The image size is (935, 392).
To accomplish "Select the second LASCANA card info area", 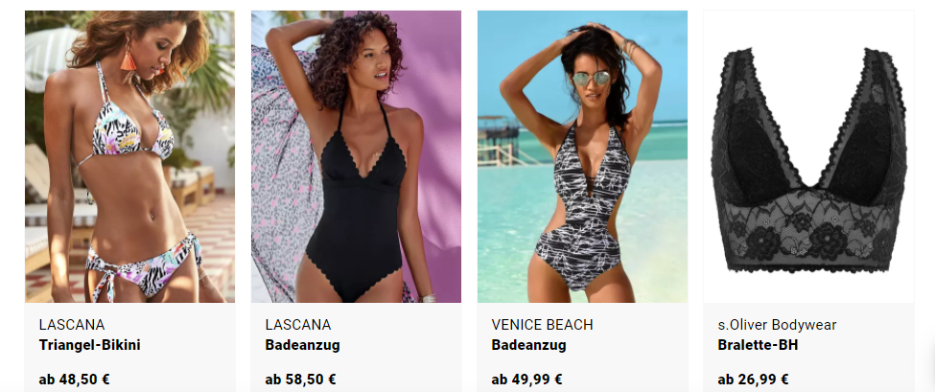I will 356,347.
